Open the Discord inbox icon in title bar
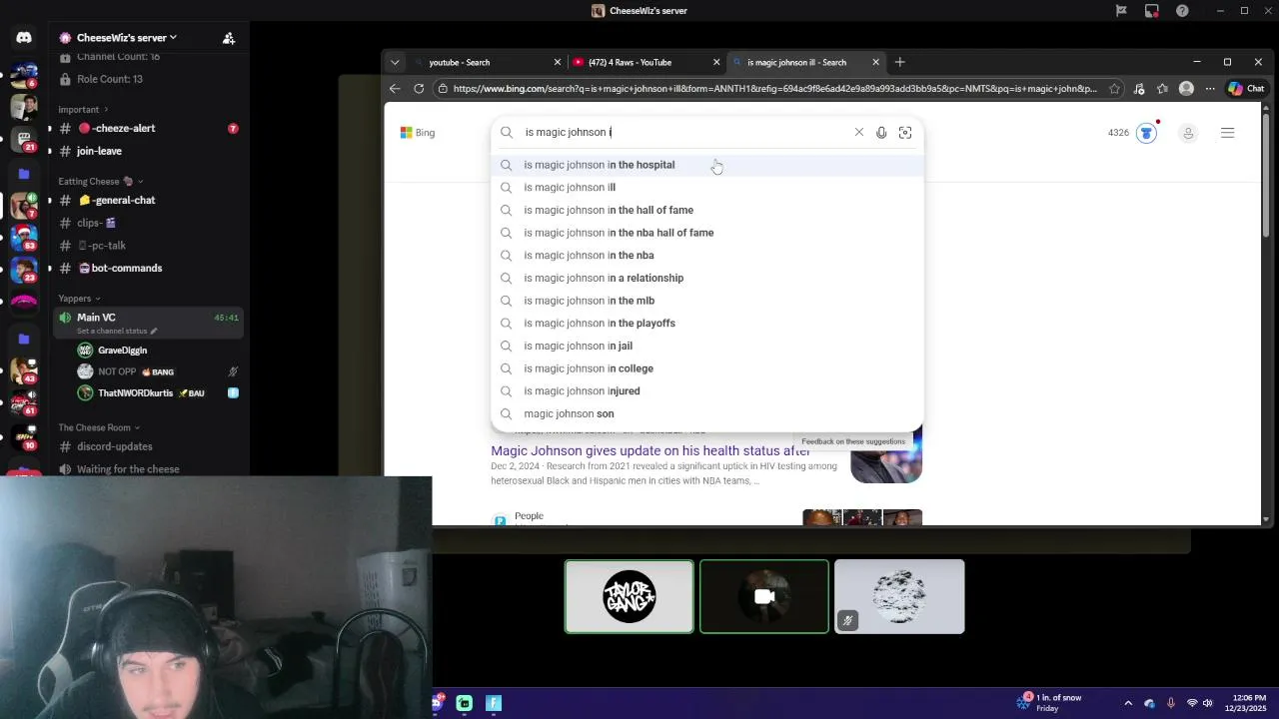Image resolution: width=1279 pixels, height=719 pixels. coord(1152,11)
